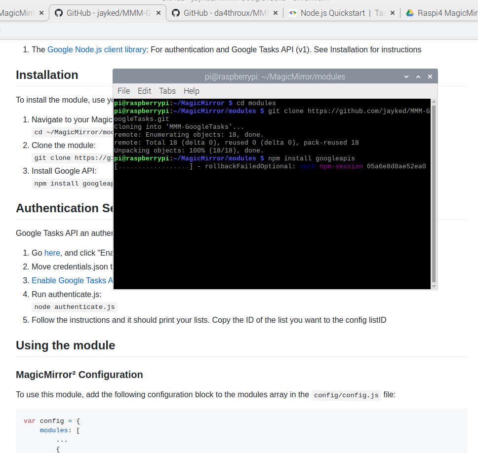Click the 'npm install googleapis' terminal line
The image size is (478, 453).
(235, 158)
